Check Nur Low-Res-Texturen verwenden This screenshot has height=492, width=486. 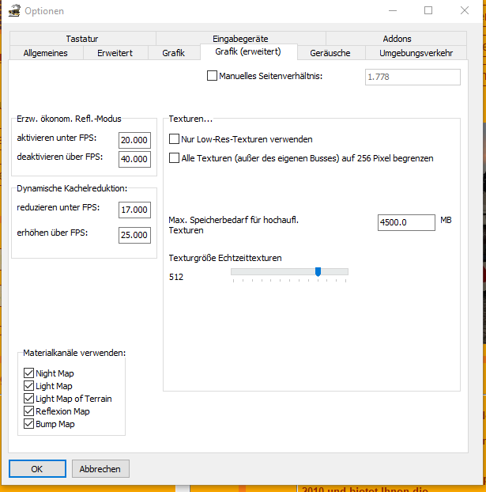174,138
